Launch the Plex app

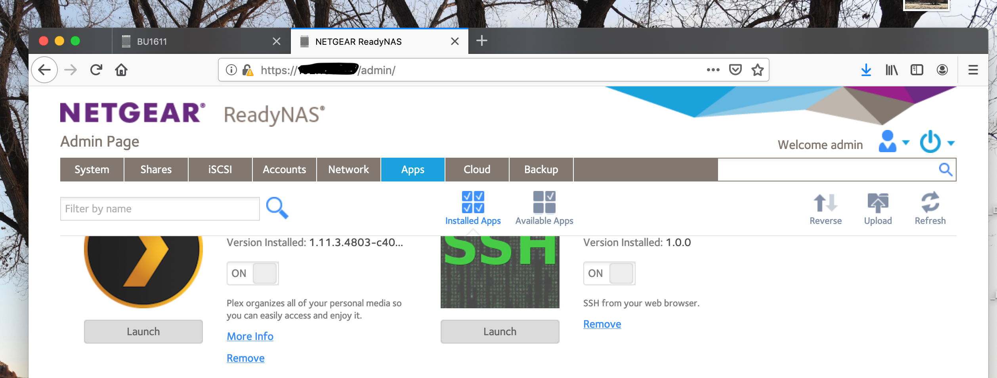click(x=143, y=332)
